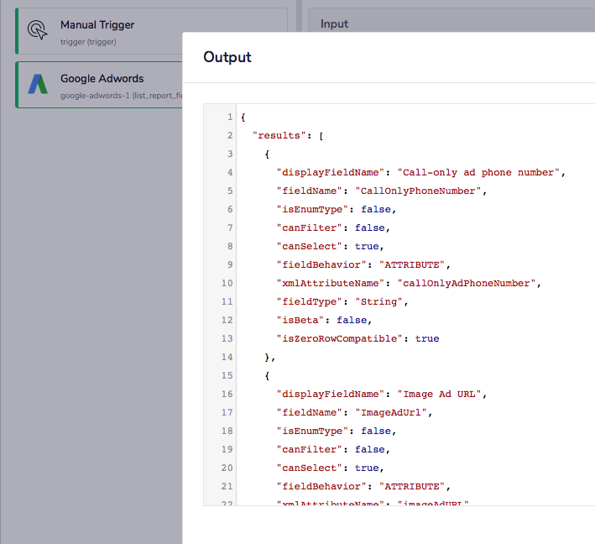Click line number 1 in the gutter

(229, 117)
